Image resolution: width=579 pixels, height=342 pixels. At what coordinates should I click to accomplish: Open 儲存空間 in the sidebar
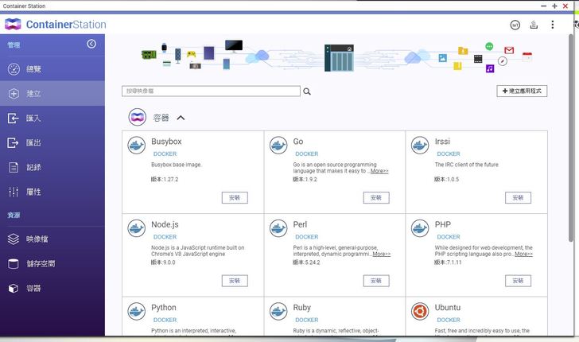[x=41, y=263]
